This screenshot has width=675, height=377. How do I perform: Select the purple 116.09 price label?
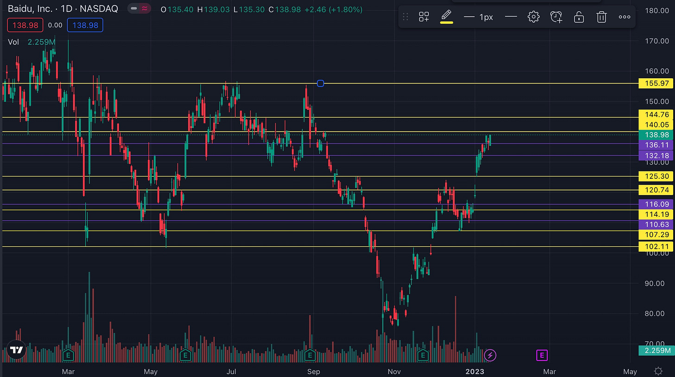coord(656,204)
